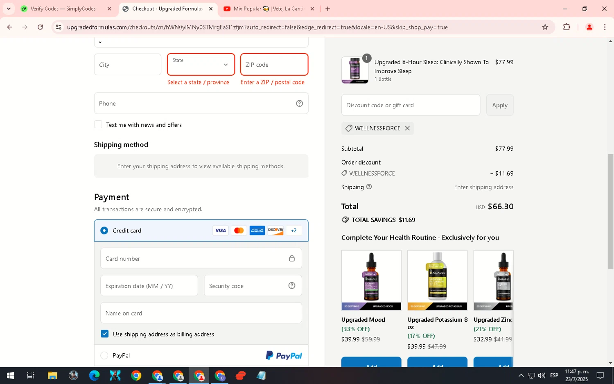Screen dimensions: 614x384
Task: Close the YouTube Mix Popular tab
Action: pos(312,9)
